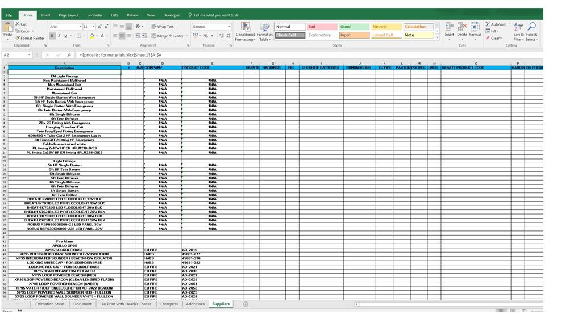Image resolution: width=582 pixels, height=327 pixels.
Task: Decrease decimal places
Action: tap(228, 36)
